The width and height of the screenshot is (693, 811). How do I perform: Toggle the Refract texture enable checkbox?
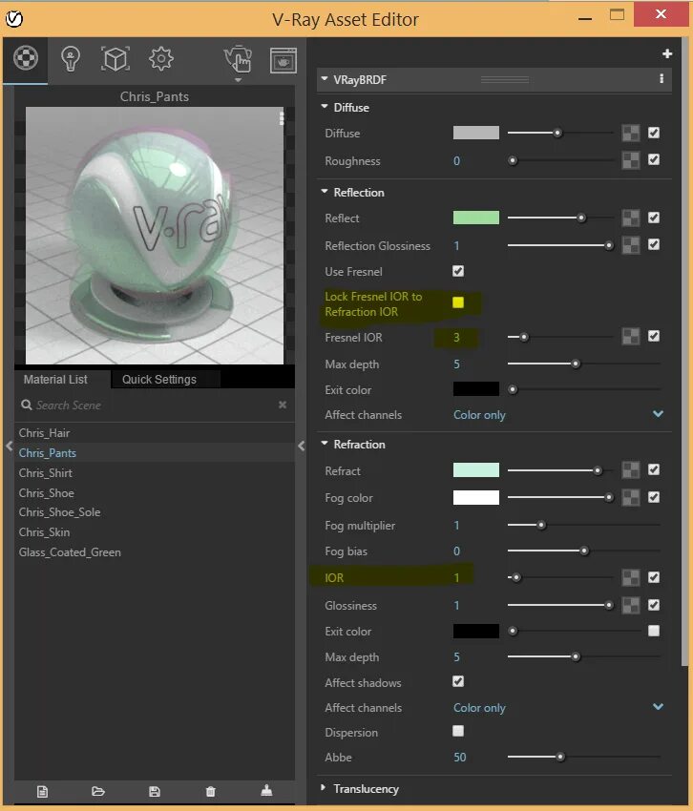click(654, 469)
